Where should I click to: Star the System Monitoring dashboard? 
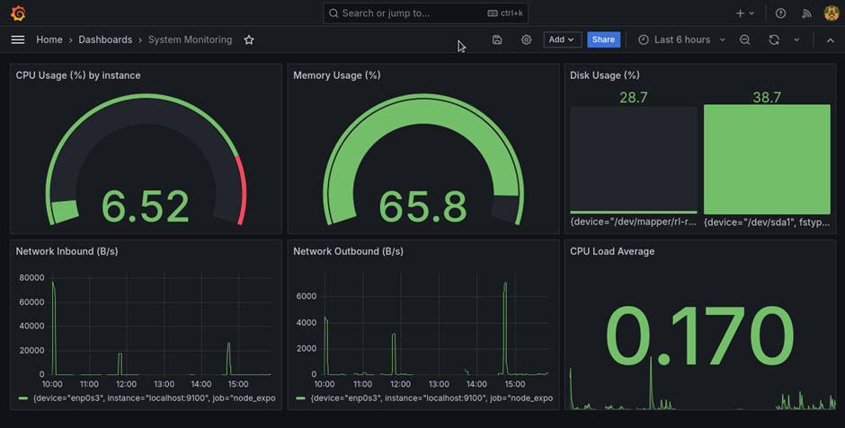pyautogui.click(x=248, y=39)
